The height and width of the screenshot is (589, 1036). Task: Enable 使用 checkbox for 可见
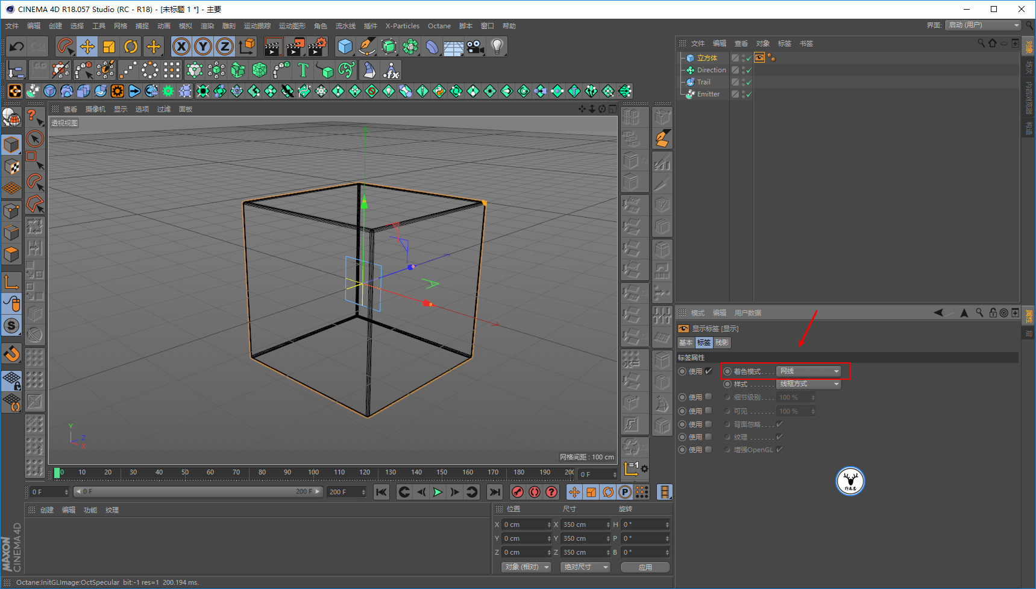pyautogui.click(x=709, y=411)
